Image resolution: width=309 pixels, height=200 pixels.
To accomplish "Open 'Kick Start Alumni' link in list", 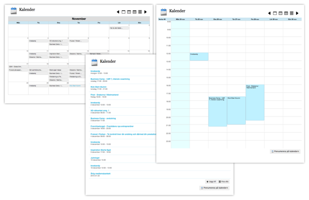I will point(98,87).
